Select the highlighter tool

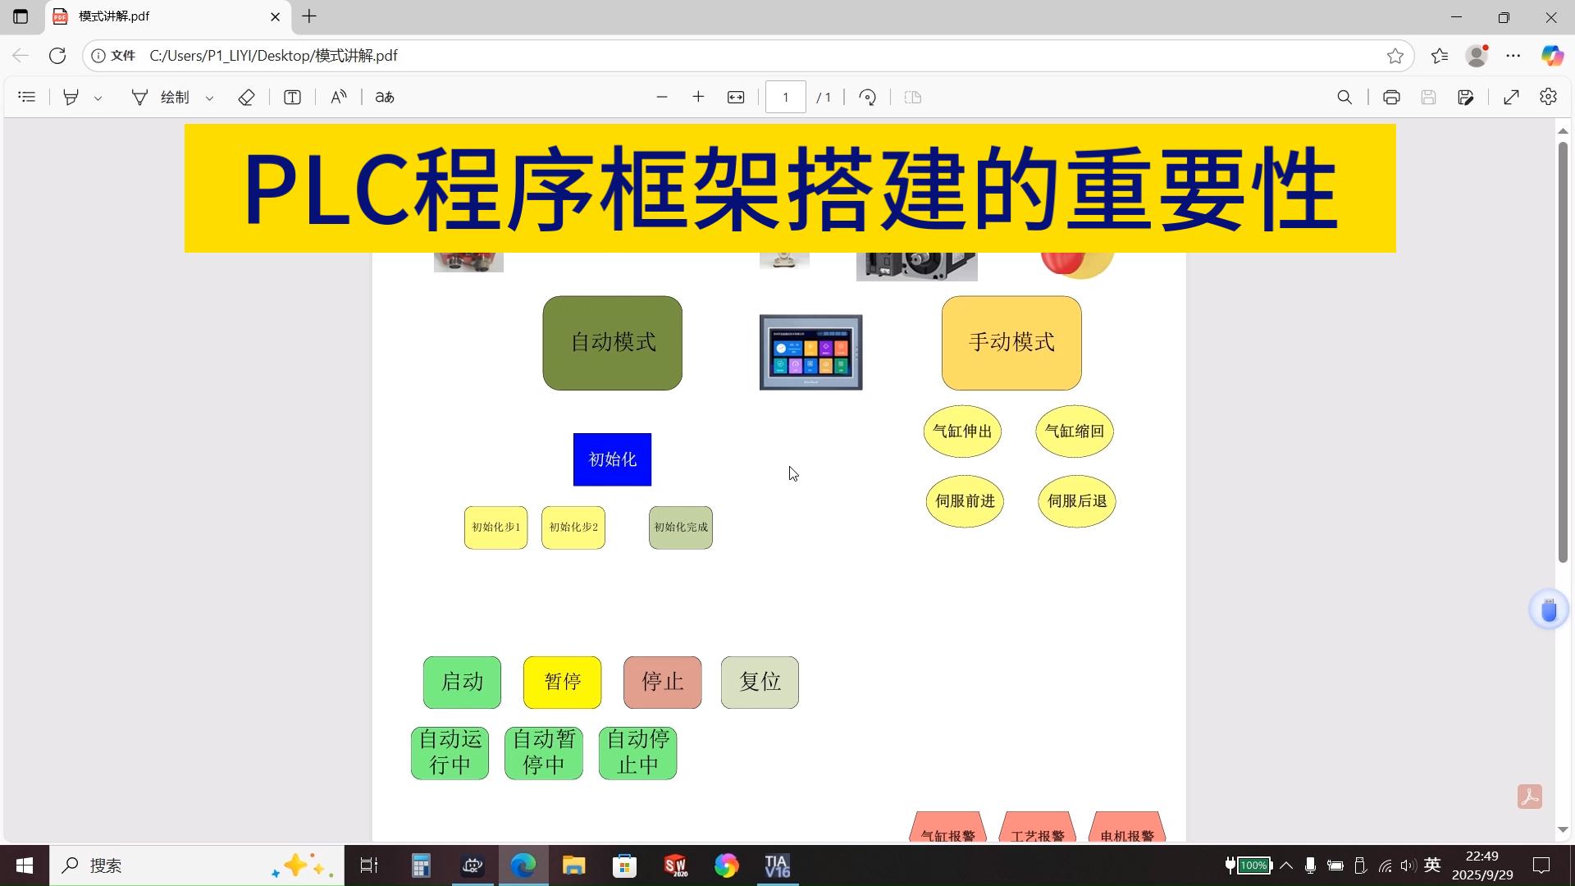click(71, 97)
